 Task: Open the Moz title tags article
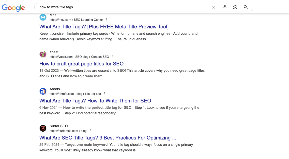coord(104,27)
